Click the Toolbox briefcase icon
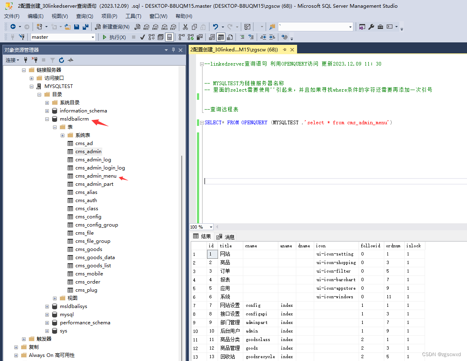 tap(380, 27)
